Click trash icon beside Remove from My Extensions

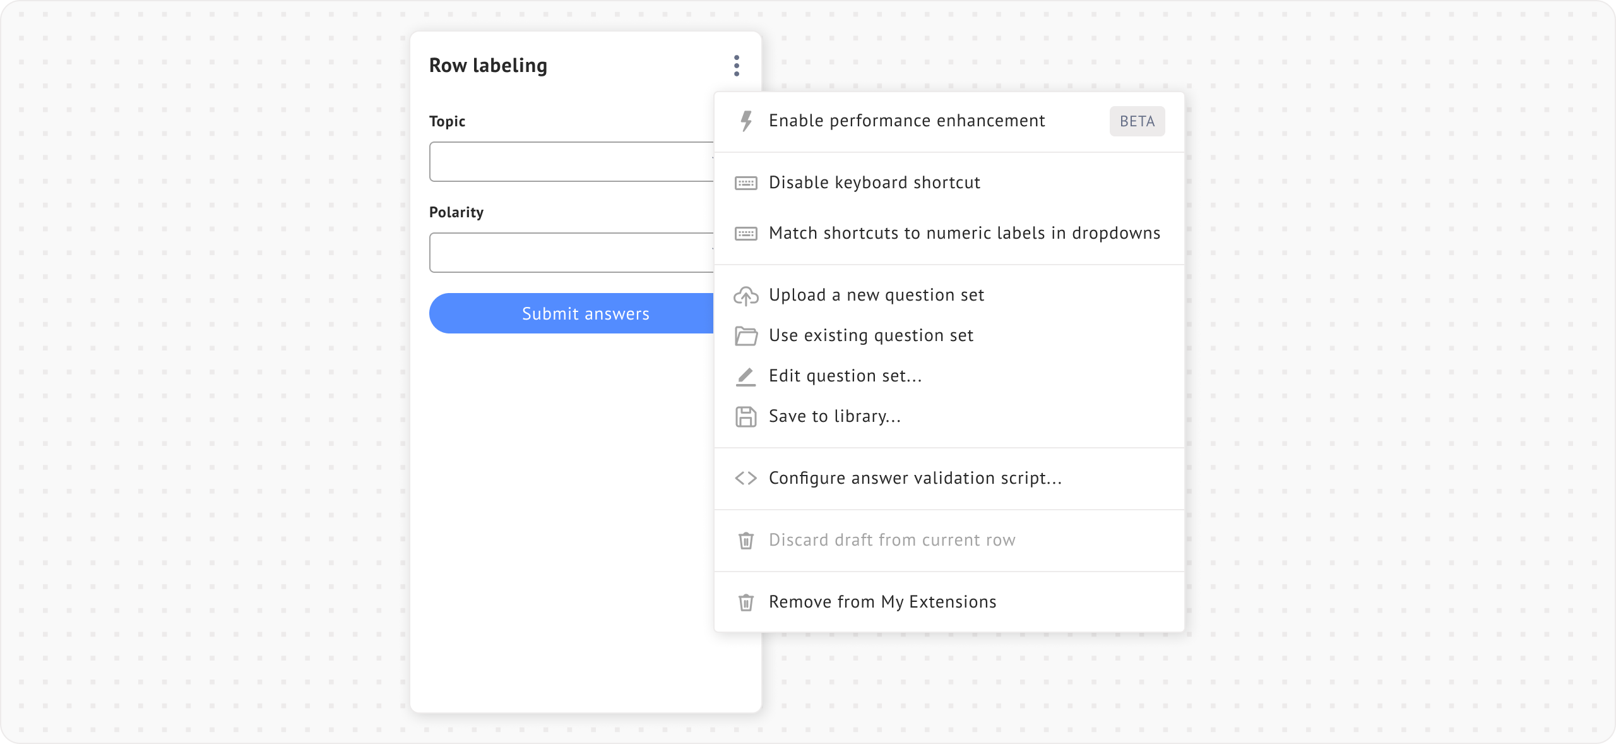click(x=746, y=603)
